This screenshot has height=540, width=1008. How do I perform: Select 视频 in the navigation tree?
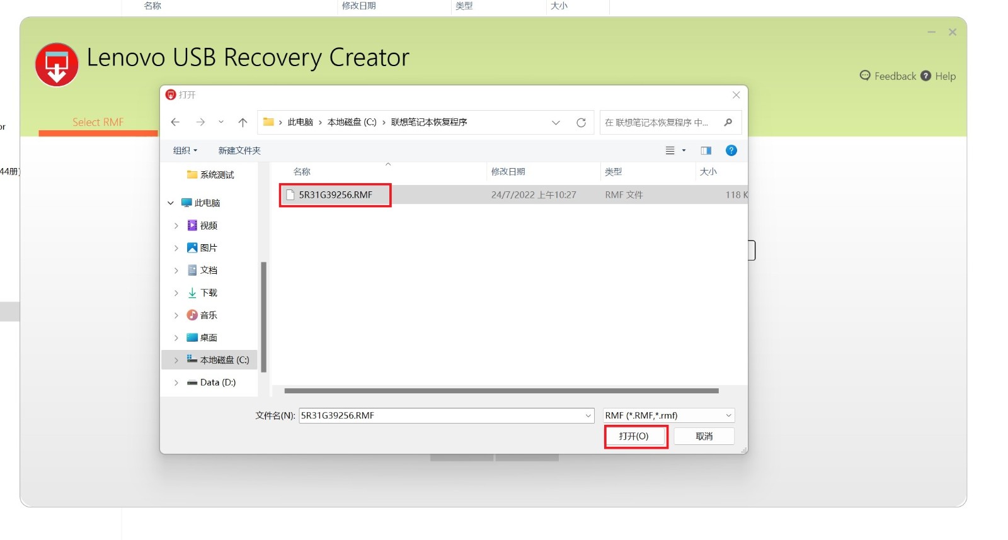click(x=208, y=225)
